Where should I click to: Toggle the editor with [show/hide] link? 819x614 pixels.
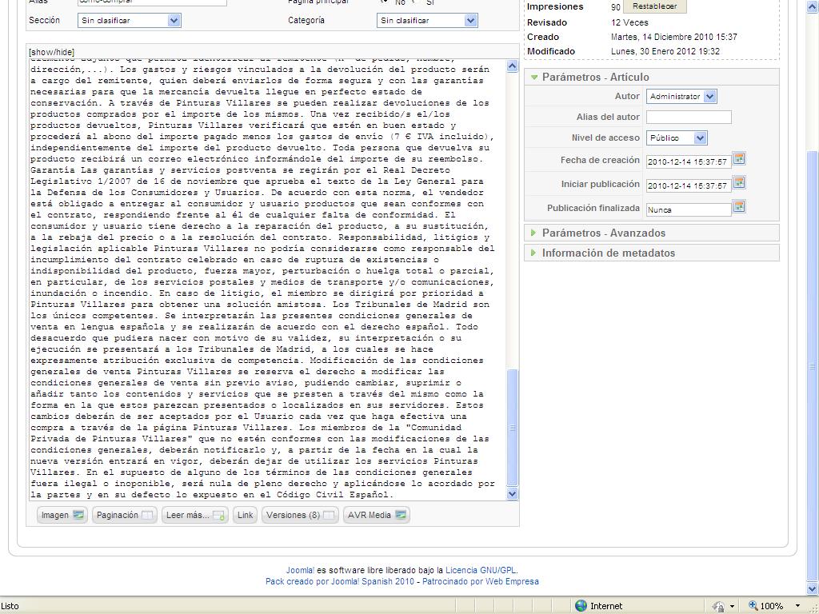pyautogui.click(x=52, y=52)
